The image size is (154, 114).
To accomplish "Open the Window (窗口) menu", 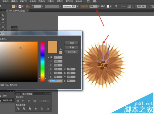I will (x=69, y=1).
